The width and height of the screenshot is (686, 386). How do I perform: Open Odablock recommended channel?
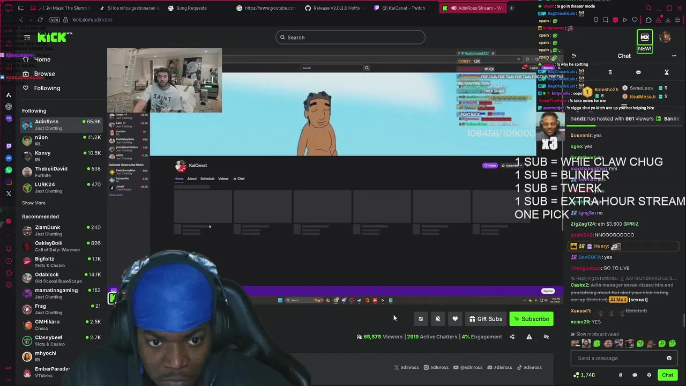pos(61,278)
